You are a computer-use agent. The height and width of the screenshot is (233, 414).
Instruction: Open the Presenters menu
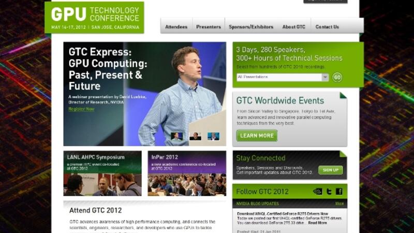tap(209, 27)
